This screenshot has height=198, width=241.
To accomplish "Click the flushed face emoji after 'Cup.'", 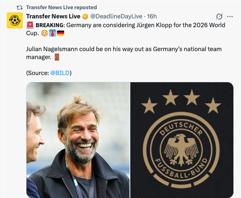I will coord(44,33).
